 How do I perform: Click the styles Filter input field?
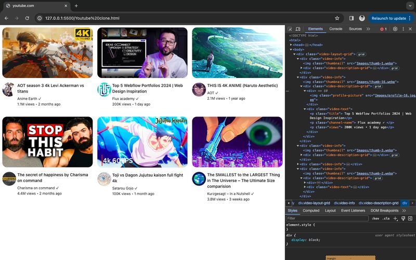pos(327,218)
